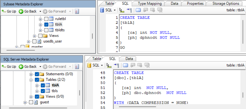Click Go Up in Sybase Metadata Explorer
This screenshot has height=109, width=246.
pyautogui.click(x=9, y=11)
